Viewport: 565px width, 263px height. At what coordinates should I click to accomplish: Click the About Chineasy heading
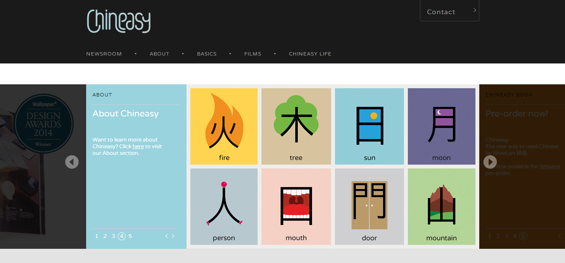coord(125,114)
